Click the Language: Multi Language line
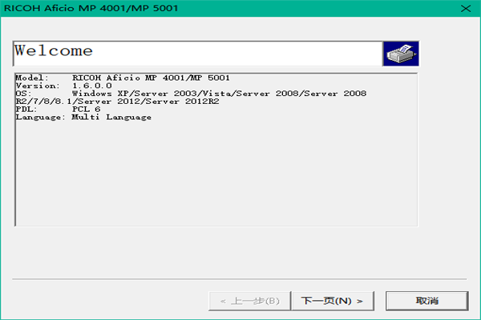 point(83,118)
